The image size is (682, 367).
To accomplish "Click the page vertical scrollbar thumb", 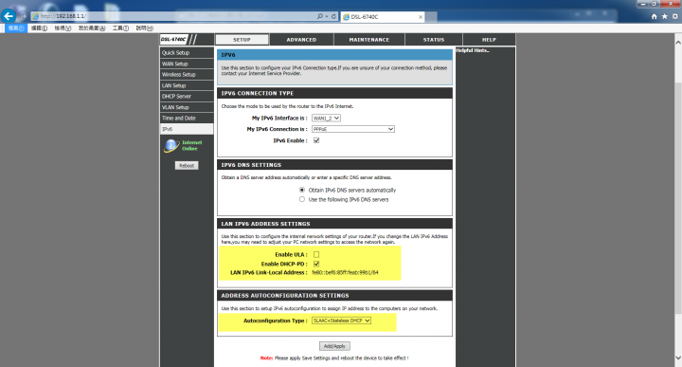I will [x=678, y=197].
